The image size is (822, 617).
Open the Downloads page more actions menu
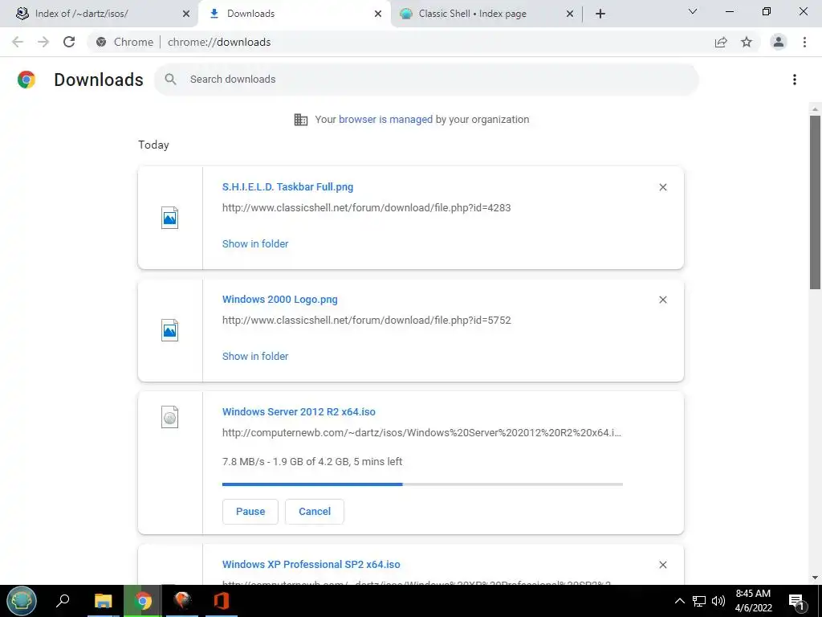795,80
